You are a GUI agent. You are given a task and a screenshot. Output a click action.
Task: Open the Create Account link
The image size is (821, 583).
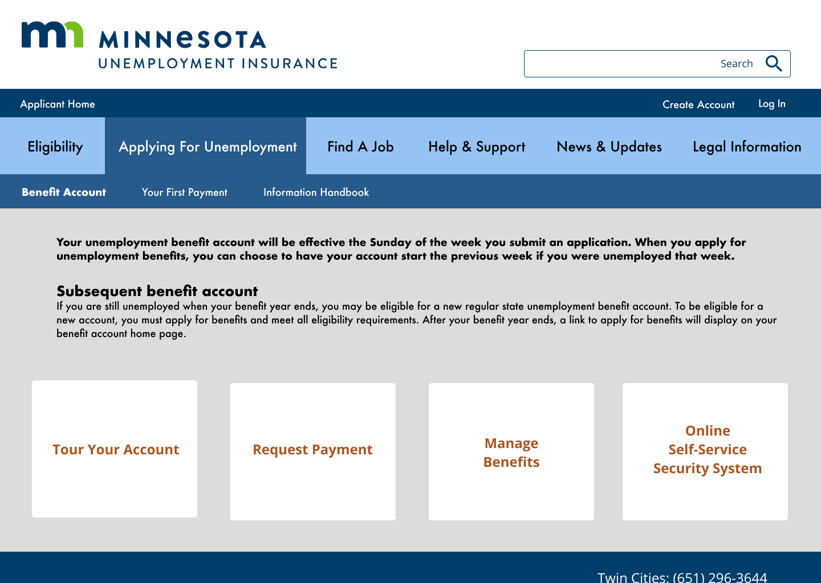698,104
